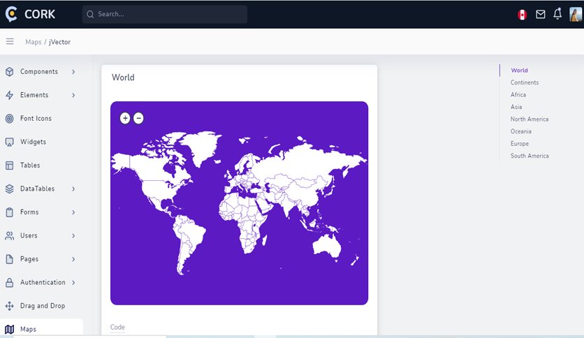Toggle the sidebar hamburger menu

point(10,41)
